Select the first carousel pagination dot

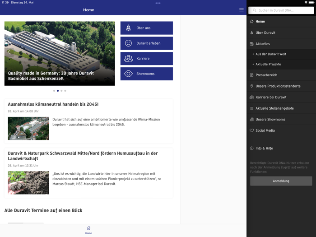coord(54,91)
